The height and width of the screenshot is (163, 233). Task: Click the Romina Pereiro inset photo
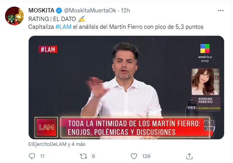[x=205, y=82]
